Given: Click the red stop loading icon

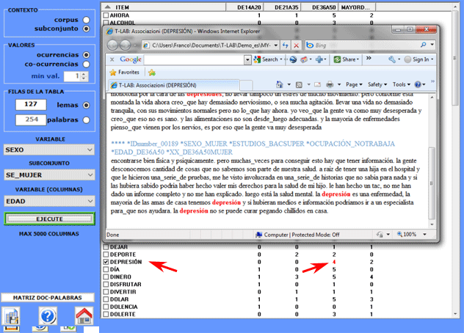Looking at the screenshot, I should (x=296, y=45).
